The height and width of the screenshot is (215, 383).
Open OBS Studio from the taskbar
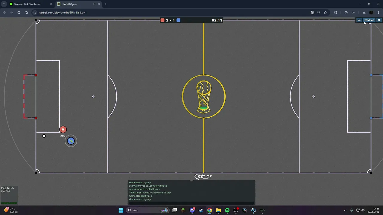(236, 210)
